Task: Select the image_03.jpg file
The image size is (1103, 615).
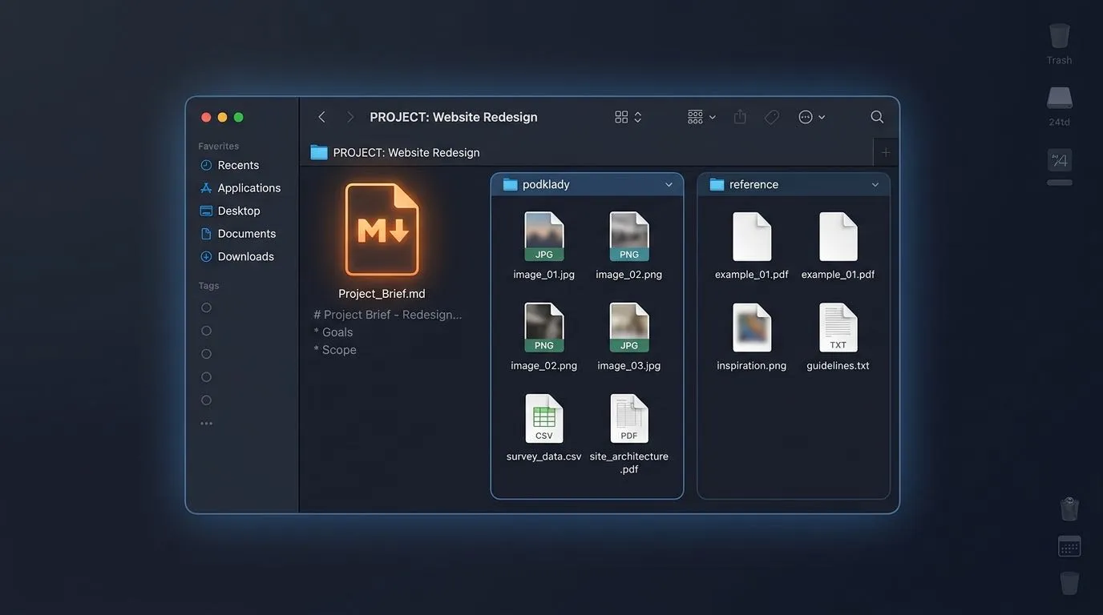Action: (629, 328)
